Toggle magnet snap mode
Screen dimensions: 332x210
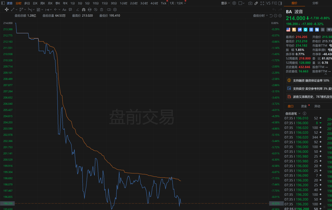click(x=84, y=10)
